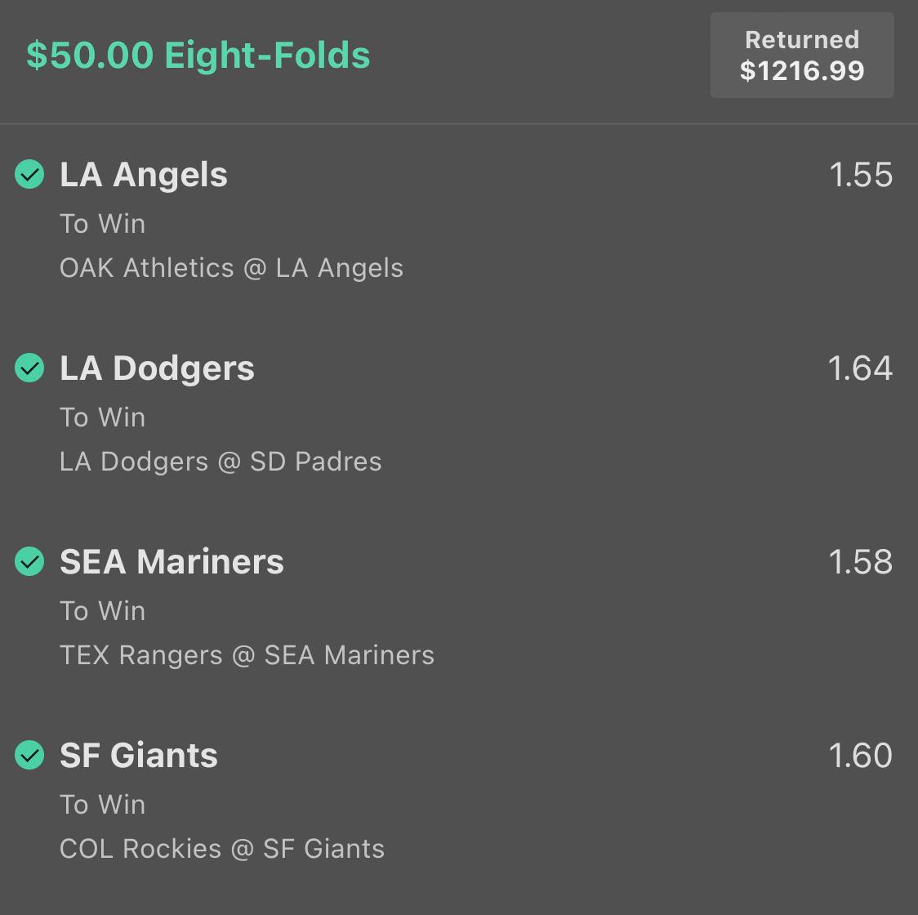Click the 1.64 odds for LA Dodgers
Screen dimensions: 918x915
coord(860,368)
